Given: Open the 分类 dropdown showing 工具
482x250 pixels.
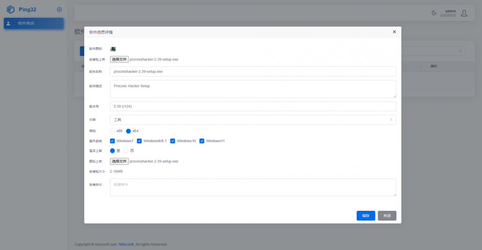Looking at the screenshot, I should (x=253, y=120).
